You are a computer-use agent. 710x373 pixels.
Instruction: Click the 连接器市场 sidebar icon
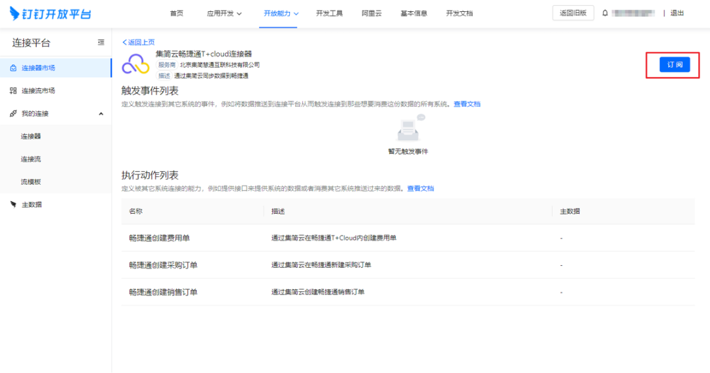click(x=13, y=68)
